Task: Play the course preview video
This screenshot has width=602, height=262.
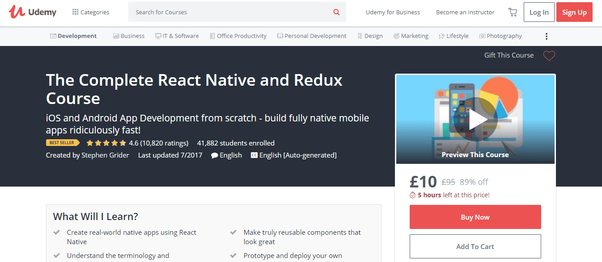Action: click(475, 119)
